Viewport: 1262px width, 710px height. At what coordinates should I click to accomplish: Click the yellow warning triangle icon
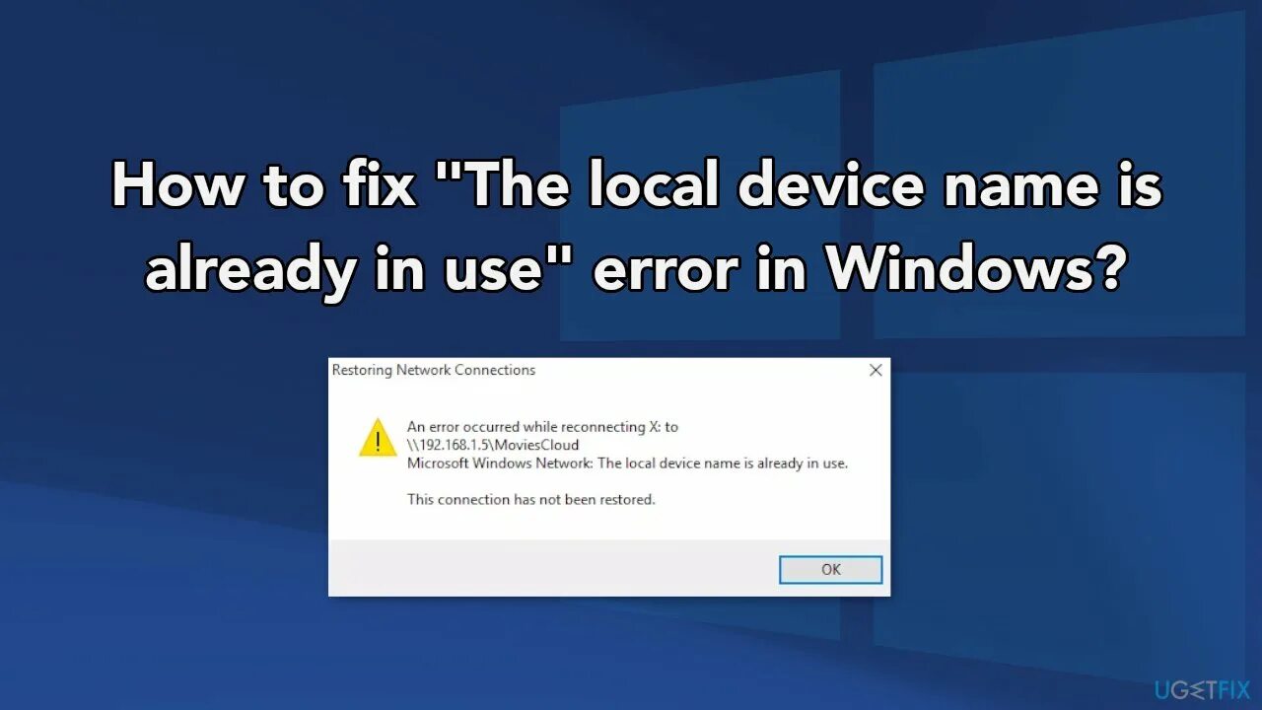point(377,437)
